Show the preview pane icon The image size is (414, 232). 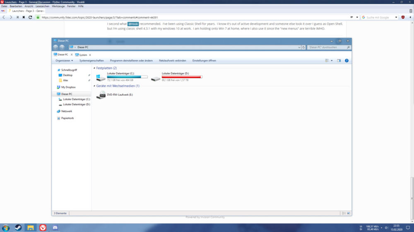339,61
